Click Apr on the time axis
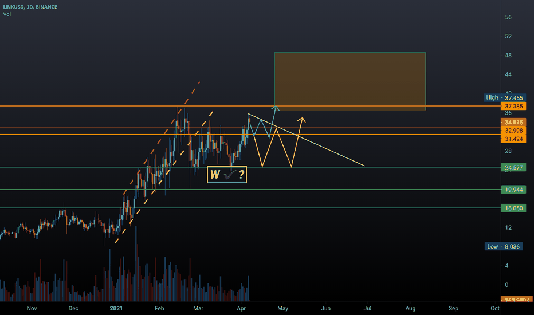 (241, 308)
